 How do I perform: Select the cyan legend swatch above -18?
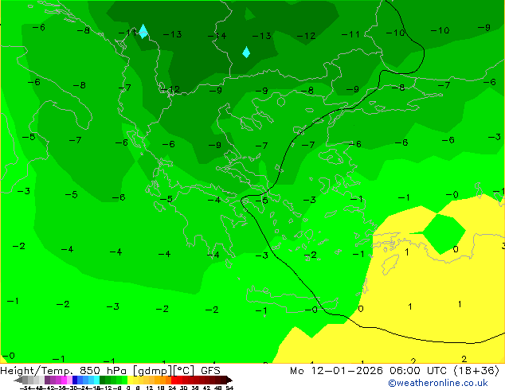click(x=96, y=380)
